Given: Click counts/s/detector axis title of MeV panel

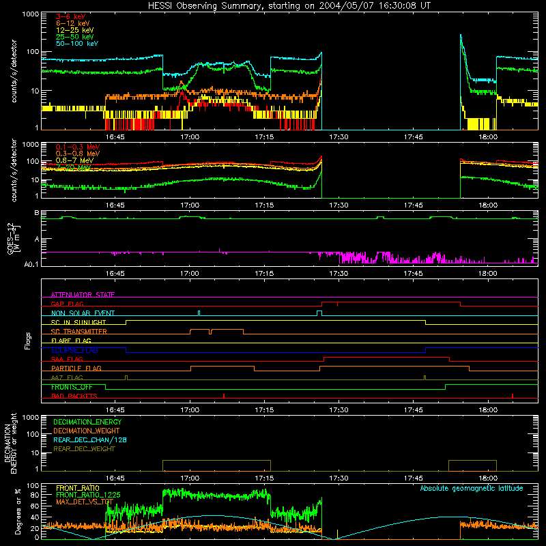Looking at the screenshot, I should pos(14,170).
